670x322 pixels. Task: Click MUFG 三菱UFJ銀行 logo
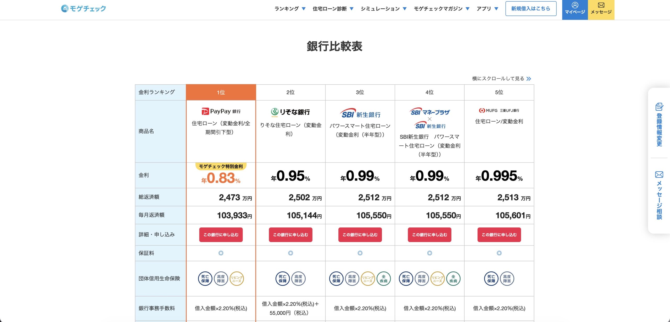click(499, 111)
